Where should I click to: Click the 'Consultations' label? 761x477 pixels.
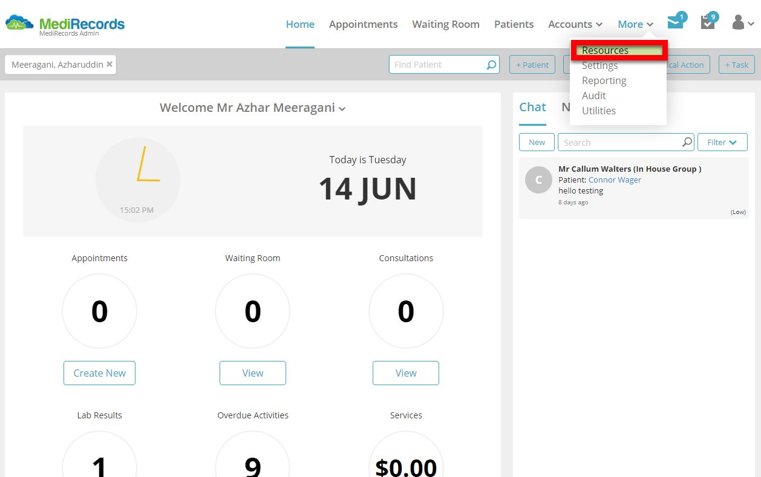coord(406,258)
